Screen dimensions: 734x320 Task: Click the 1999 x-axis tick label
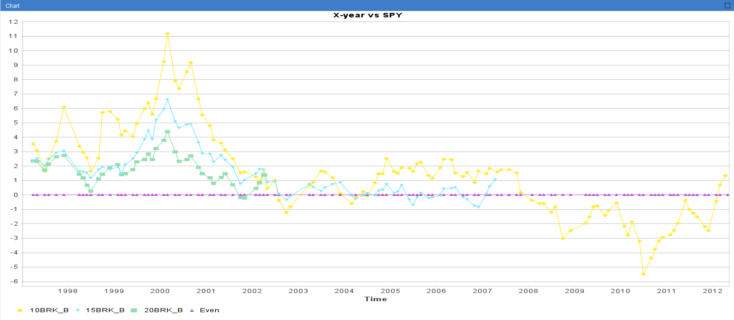[114, 291]
